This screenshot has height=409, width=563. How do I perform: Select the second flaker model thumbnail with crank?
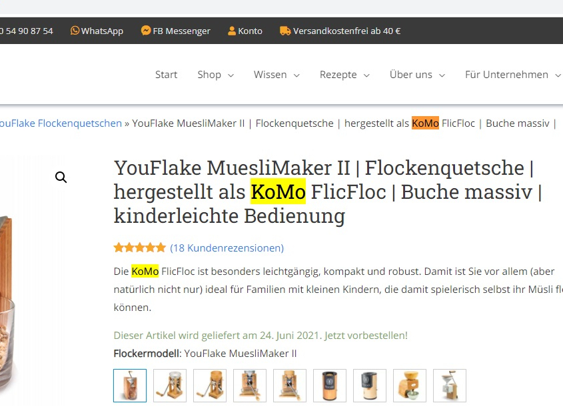170,385
